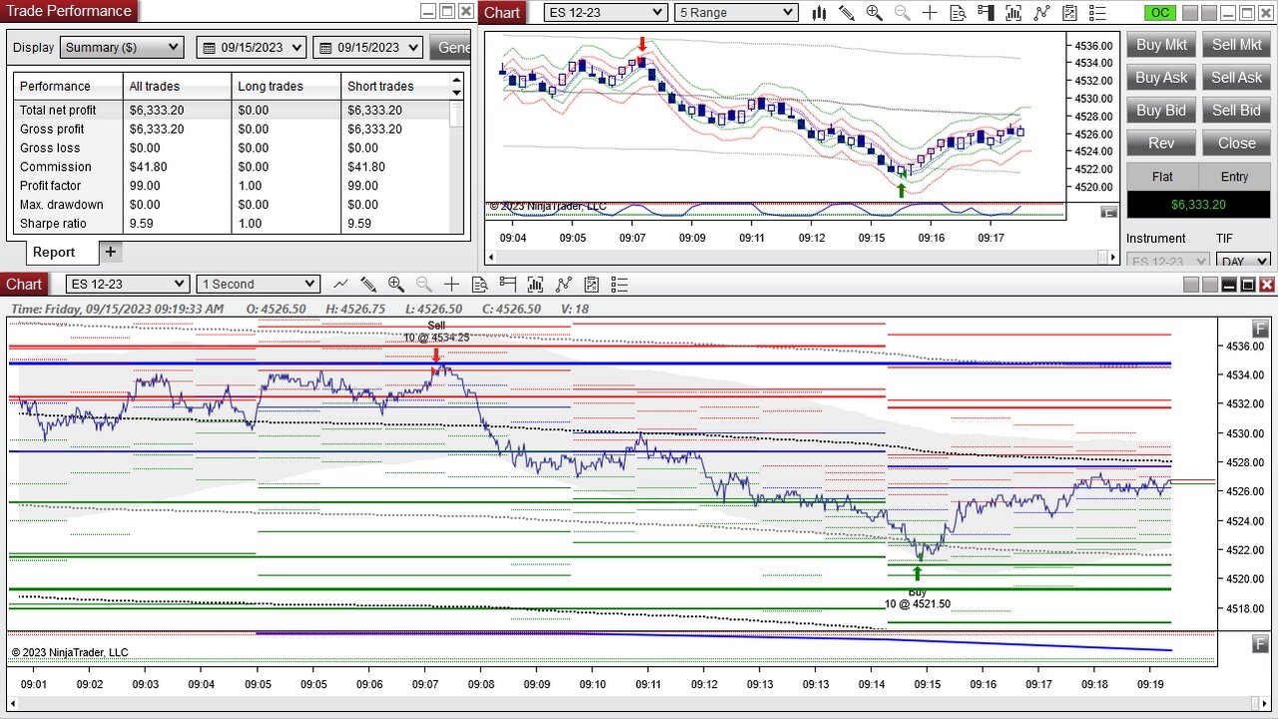Select Commission row label
This screenshot has height=719, width=1278.
pyautogui.click(x=55, y=167)
